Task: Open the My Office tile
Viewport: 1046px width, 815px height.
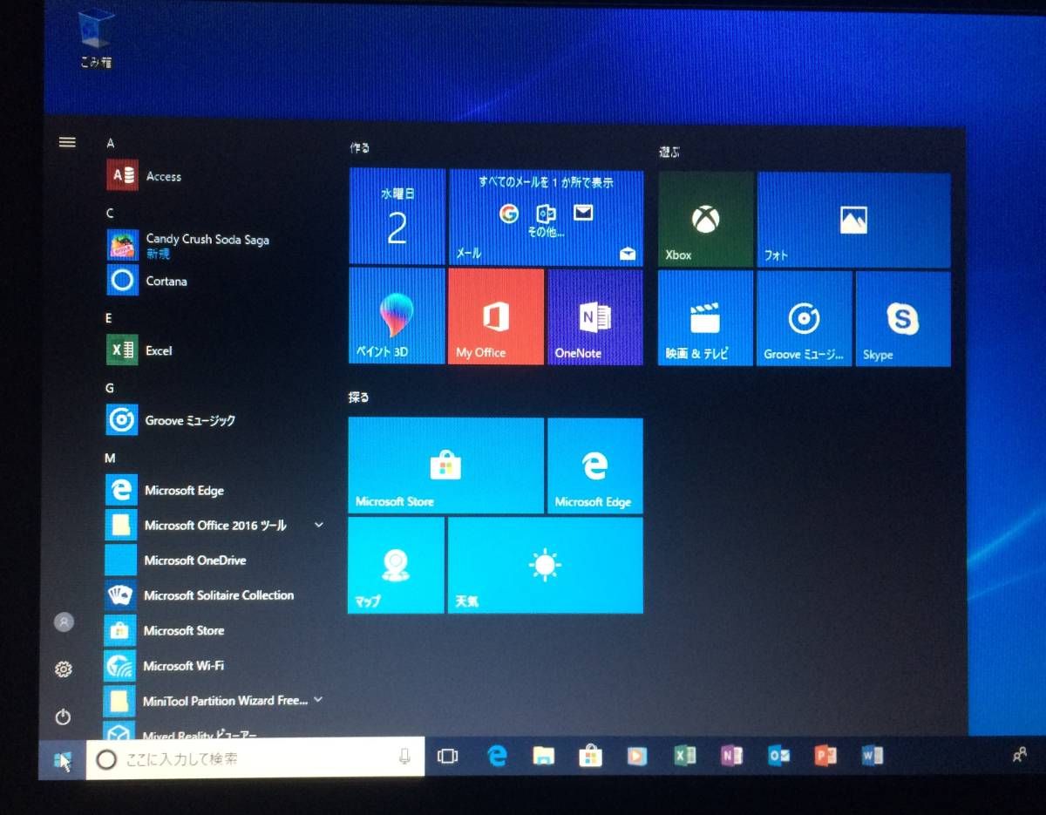Action: click(x=495, y=316)
